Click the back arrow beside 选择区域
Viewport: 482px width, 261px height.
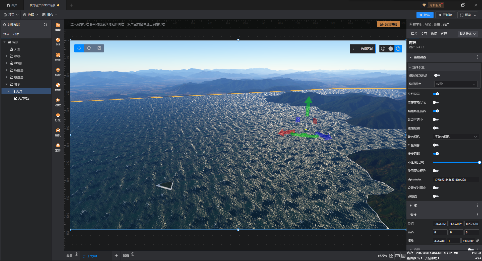[x=353, y=49]
